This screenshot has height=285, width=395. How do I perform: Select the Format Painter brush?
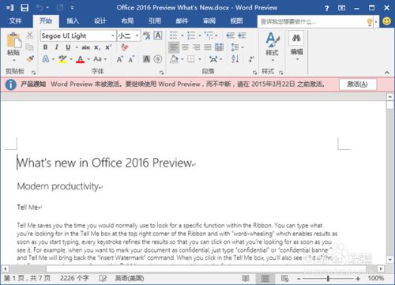(x=30, y=58)
